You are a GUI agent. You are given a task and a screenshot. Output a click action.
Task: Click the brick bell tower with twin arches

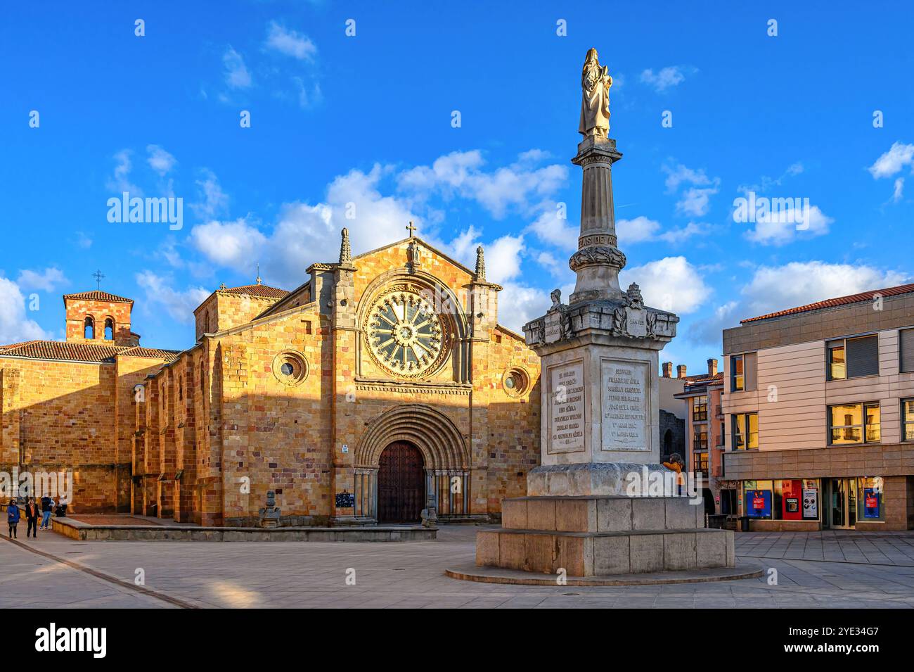pyautogui.click(x=98, y=317)
